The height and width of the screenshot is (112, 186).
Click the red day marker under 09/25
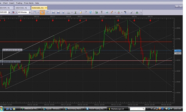point(150,21)
